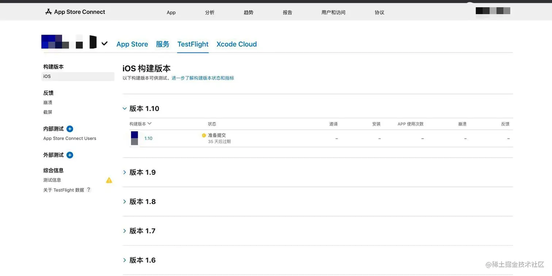Click the 安装 column header
Screen dimensions: 552x276
376,124
